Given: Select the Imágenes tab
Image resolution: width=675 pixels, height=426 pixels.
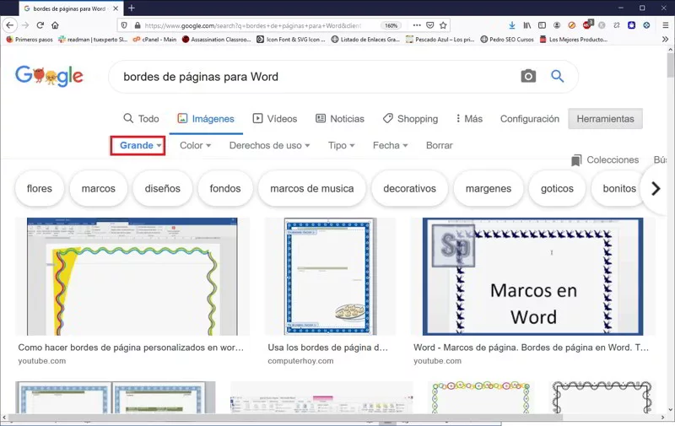Looking at the screenshot, I should coord(206,119).
